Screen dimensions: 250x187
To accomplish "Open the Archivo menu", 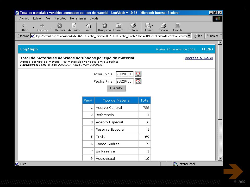I will tap(24, 18).
